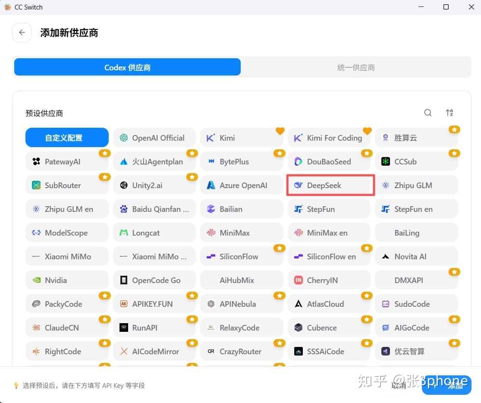Viewport: 481px width, 403px height.
Task: Click the StepFun logo icon
Action: 298,209
